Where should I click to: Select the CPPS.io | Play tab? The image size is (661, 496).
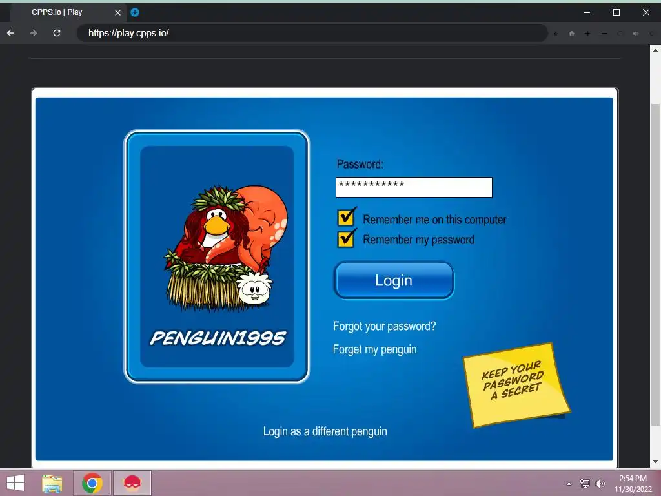(67, 12)
